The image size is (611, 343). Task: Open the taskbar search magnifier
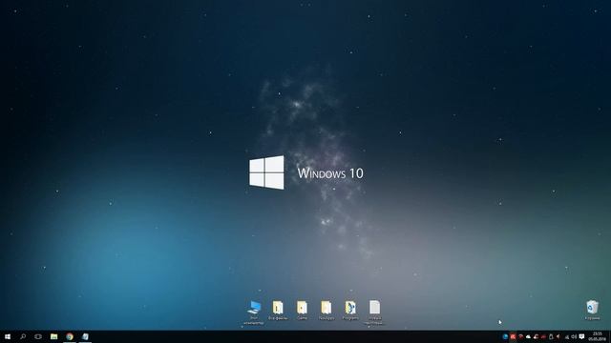(23, 336)
